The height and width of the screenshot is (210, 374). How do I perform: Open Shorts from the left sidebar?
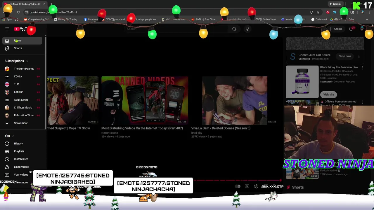[x=22, y=48]
